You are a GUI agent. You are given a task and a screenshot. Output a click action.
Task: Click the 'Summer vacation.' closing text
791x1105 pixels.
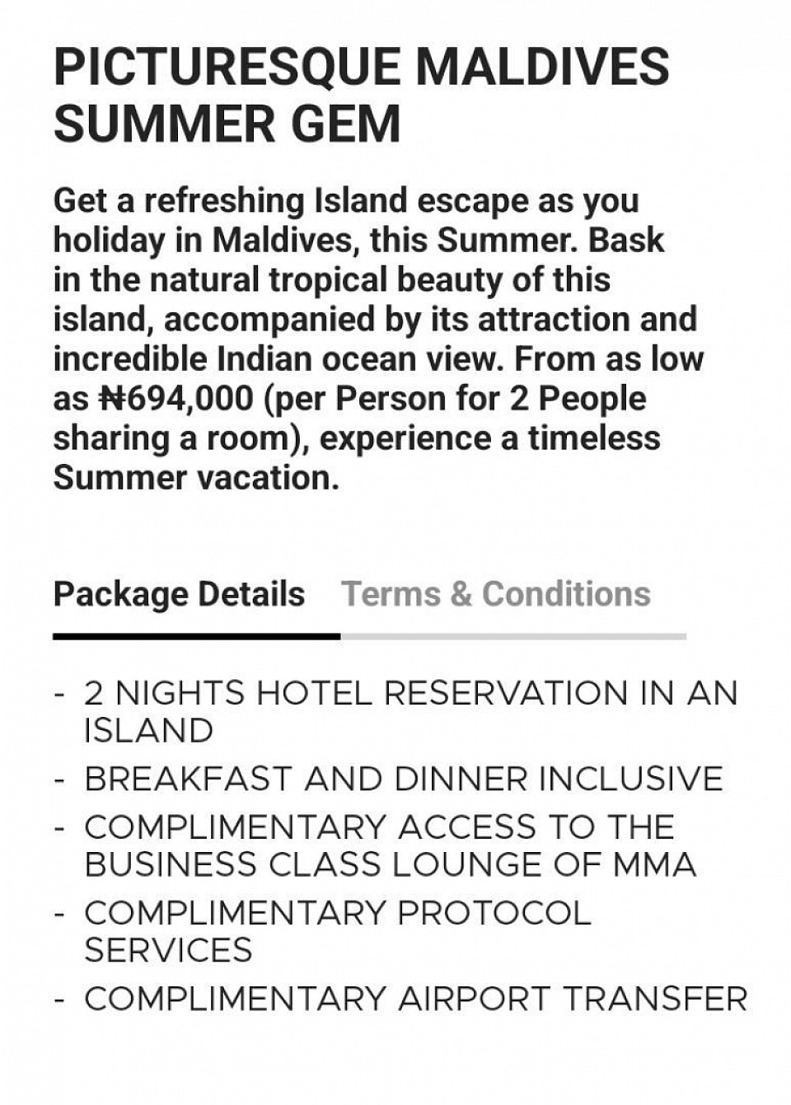196,478
